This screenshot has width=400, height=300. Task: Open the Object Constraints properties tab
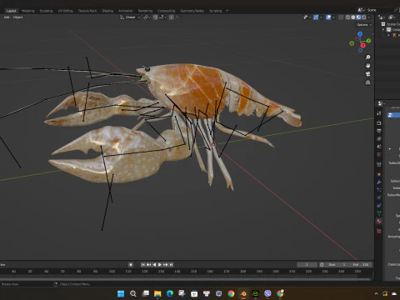[379, 206]
